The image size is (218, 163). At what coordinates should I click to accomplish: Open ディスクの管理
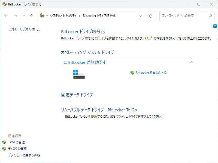pyautogui.click(x=17, y=149)
